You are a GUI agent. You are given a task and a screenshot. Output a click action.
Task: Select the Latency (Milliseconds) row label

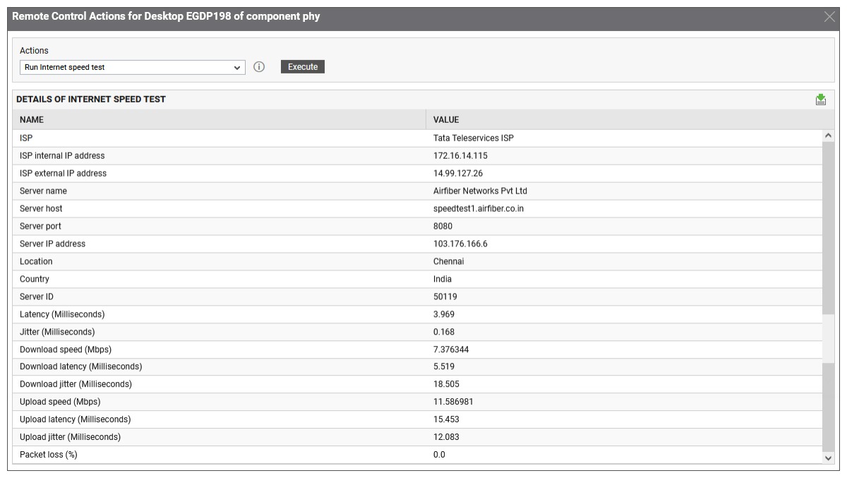pyautogui.click(x=62, y=314)
